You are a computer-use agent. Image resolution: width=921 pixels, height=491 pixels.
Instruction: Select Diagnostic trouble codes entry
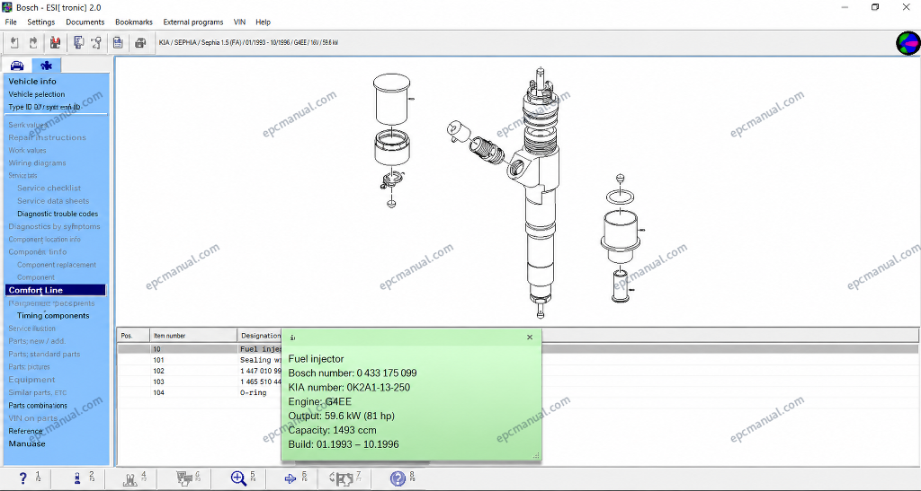58,214
